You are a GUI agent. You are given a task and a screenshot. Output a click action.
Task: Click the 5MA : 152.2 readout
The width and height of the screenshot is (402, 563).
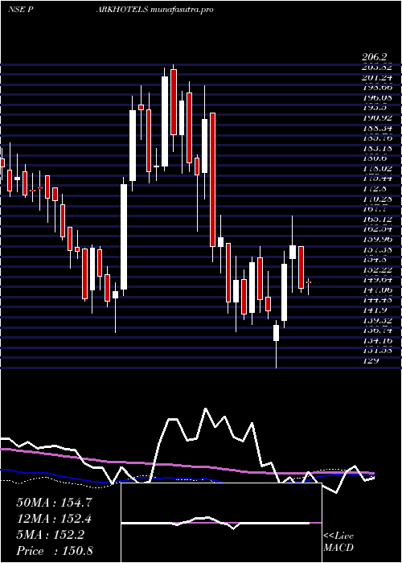pos(50,535)
